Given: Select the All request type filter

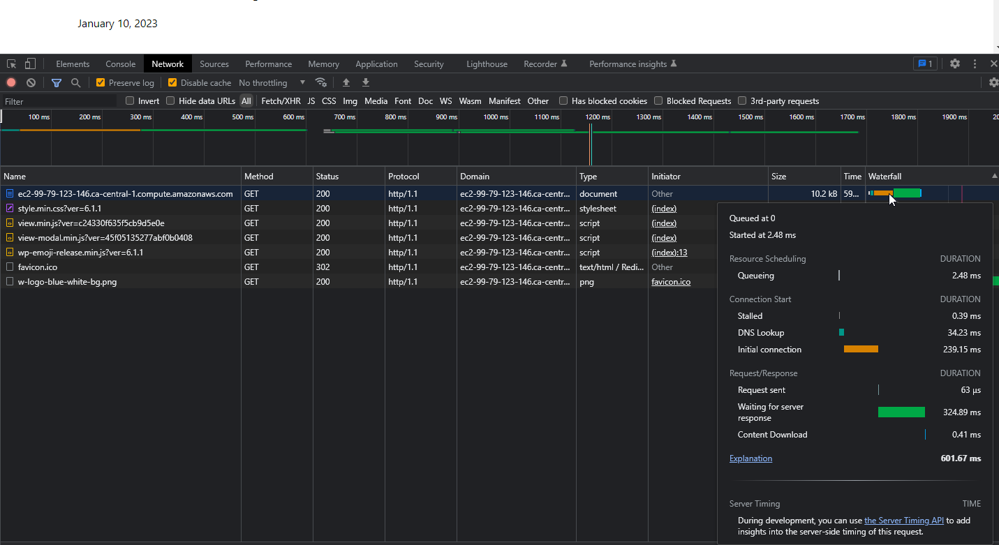Looking at the screenshot, I should (x=246, y=100).
